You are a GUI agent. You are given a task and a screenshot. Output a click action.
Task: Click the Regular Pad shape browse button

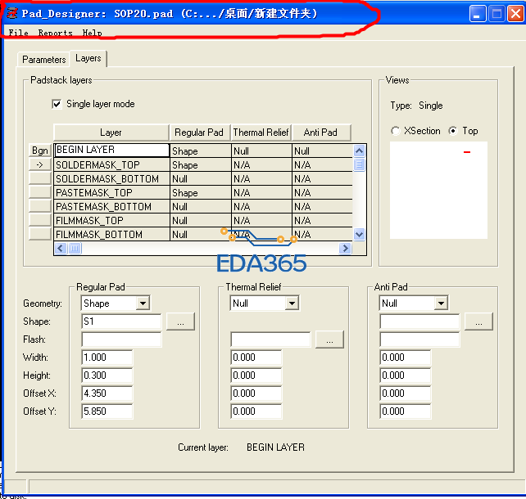(180, 321)
